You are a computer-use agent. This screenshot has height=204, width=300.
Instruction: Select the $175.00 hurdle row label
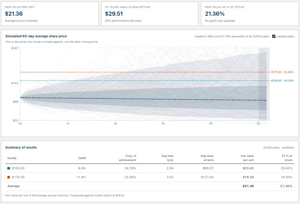[x=18, y=177]
